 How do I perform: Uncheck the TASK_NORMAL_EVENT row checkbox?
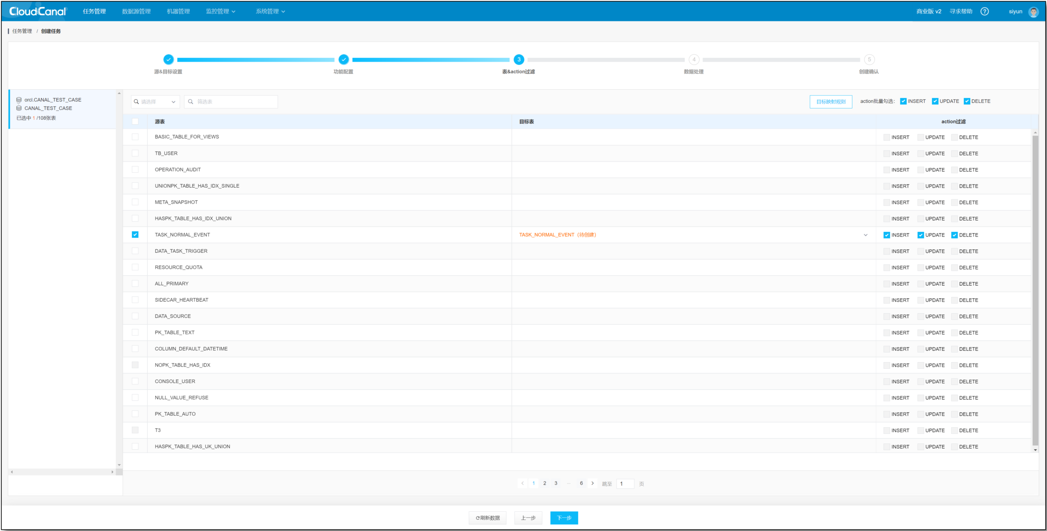coord(135,234)
